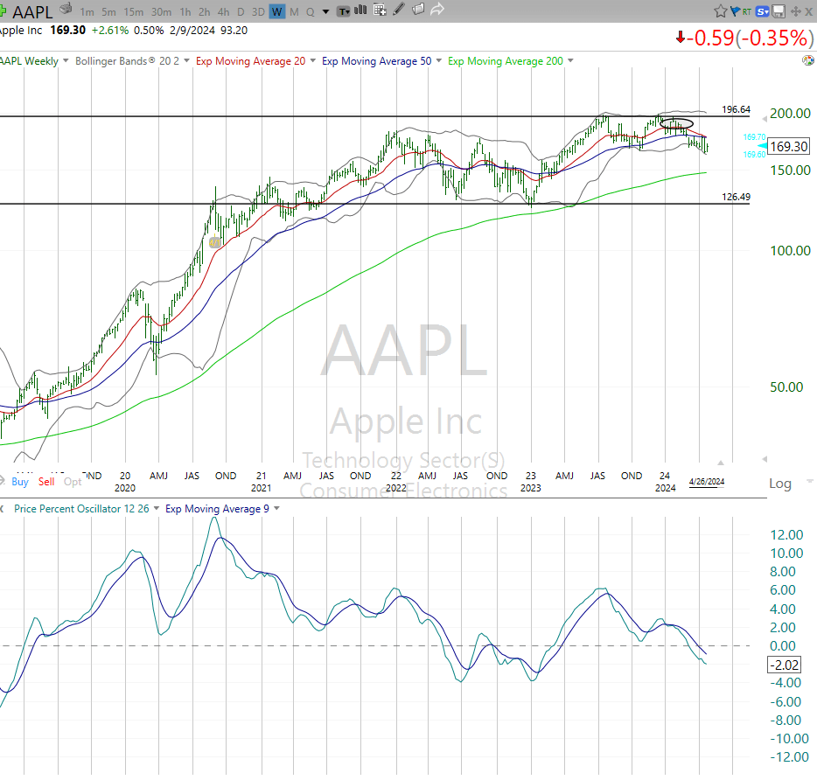Screen dimensions: 817x780
Task: Switch to the D daily timeframe
Action: click(x=241, y=10)
